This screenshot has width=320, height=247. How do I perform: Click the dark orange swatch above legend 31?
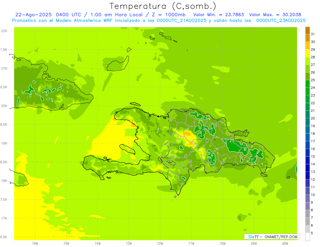(307, 30)
